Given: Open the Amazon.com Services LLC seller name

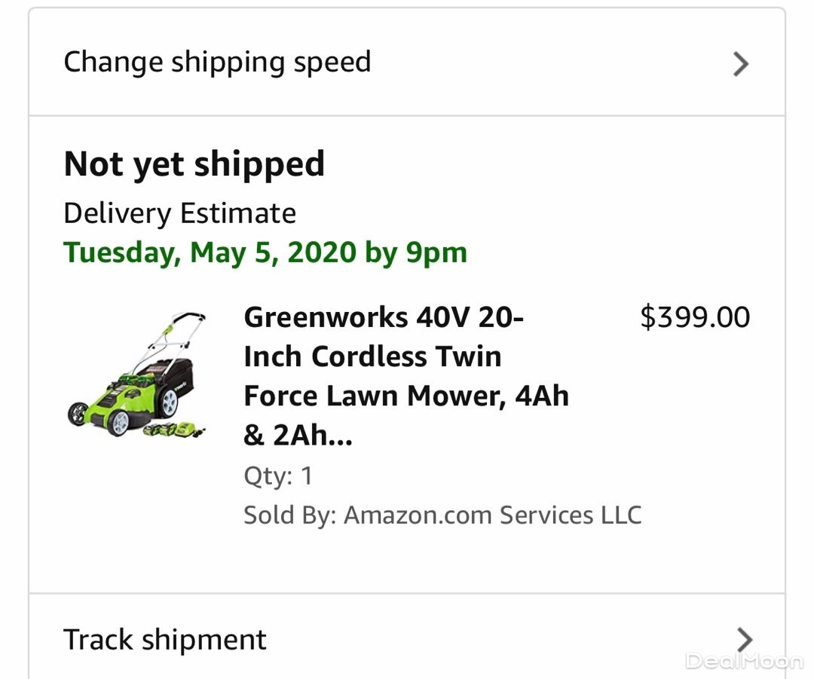Looking at the screenshot, I should point(493,515).
